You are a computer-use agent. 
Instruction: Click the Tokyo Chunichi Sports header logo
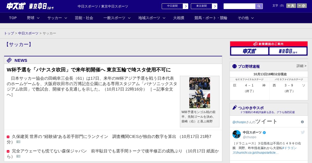[x=41, y=6]
